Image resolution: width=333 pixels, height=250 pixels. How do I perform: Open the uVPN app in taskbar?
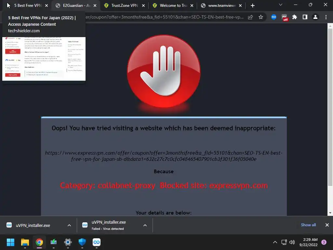(97, 242)
